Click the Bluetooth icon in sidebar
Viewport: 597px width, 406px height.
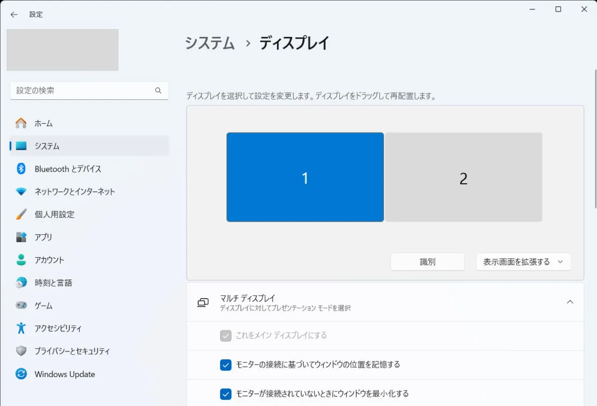point(21,168)
